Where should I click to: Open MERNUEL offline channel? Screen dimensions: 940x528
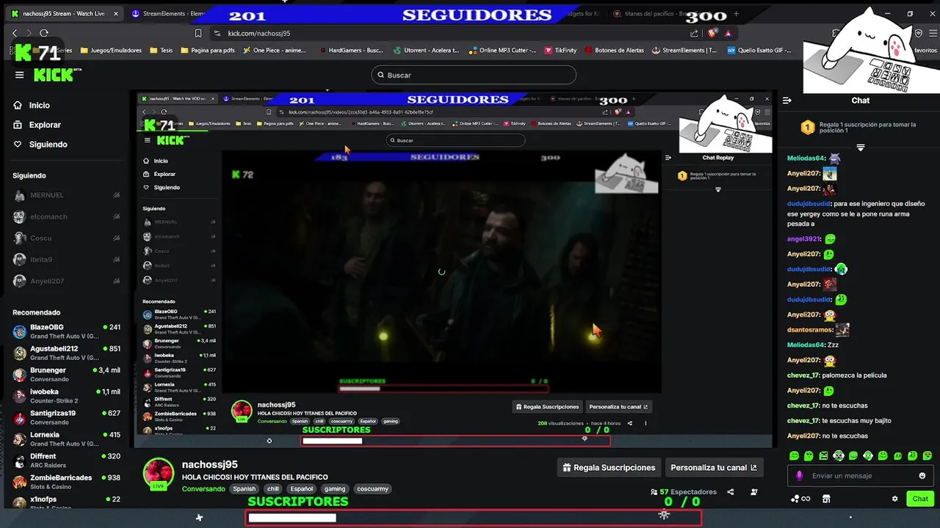[66, 195]
